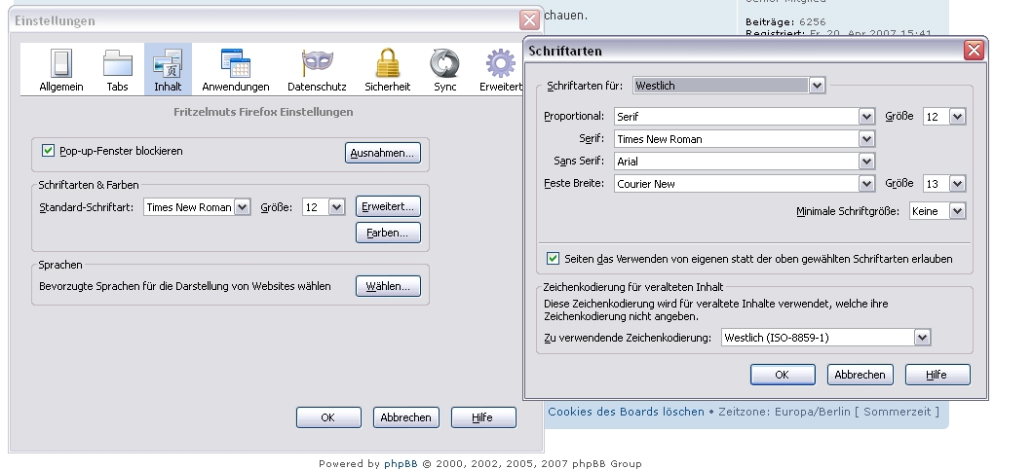Image resolution: width=1033 pixels, height=470 pixels.
Task: Open the Feste Breite Courier New dropdown
Action: click(745, 184)
